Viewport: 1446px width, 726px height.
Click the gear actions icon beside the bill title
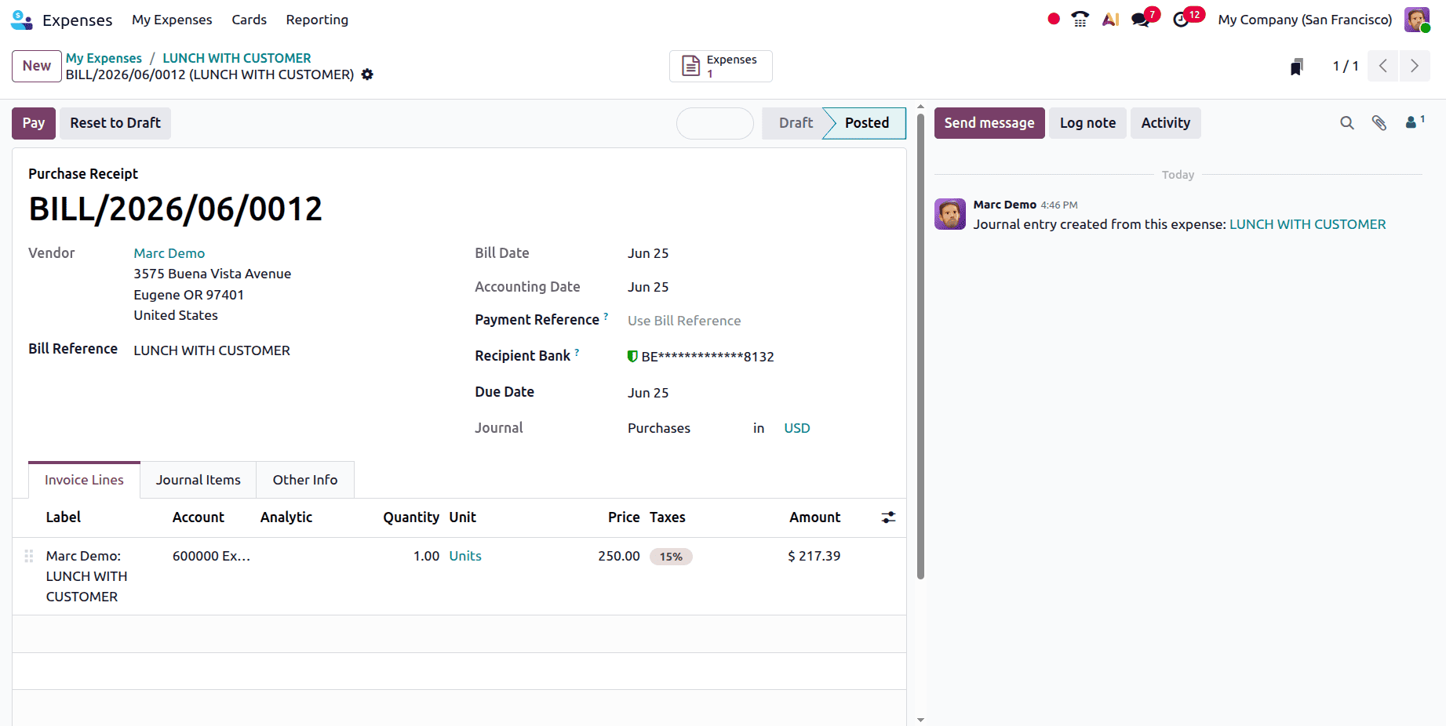tap(367, 74)
